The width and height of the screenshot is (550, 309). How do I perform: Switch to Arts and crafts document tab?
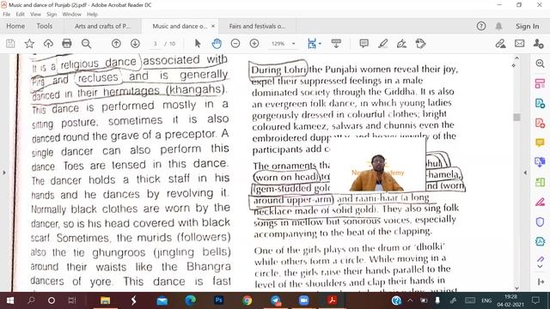(102, 27)
